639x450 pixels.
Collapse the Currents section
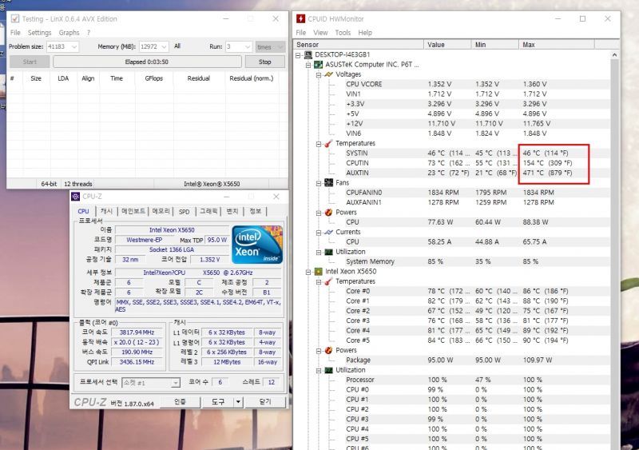pyautogui.click(x=319, y=233)
